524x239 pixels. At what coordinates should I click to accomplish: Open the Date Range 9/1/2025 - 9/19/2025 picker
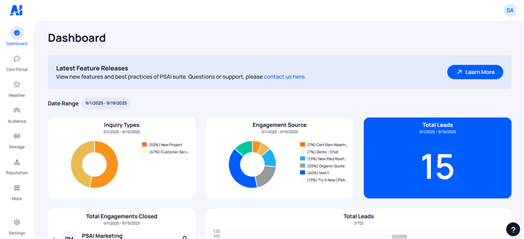(106, 103)
